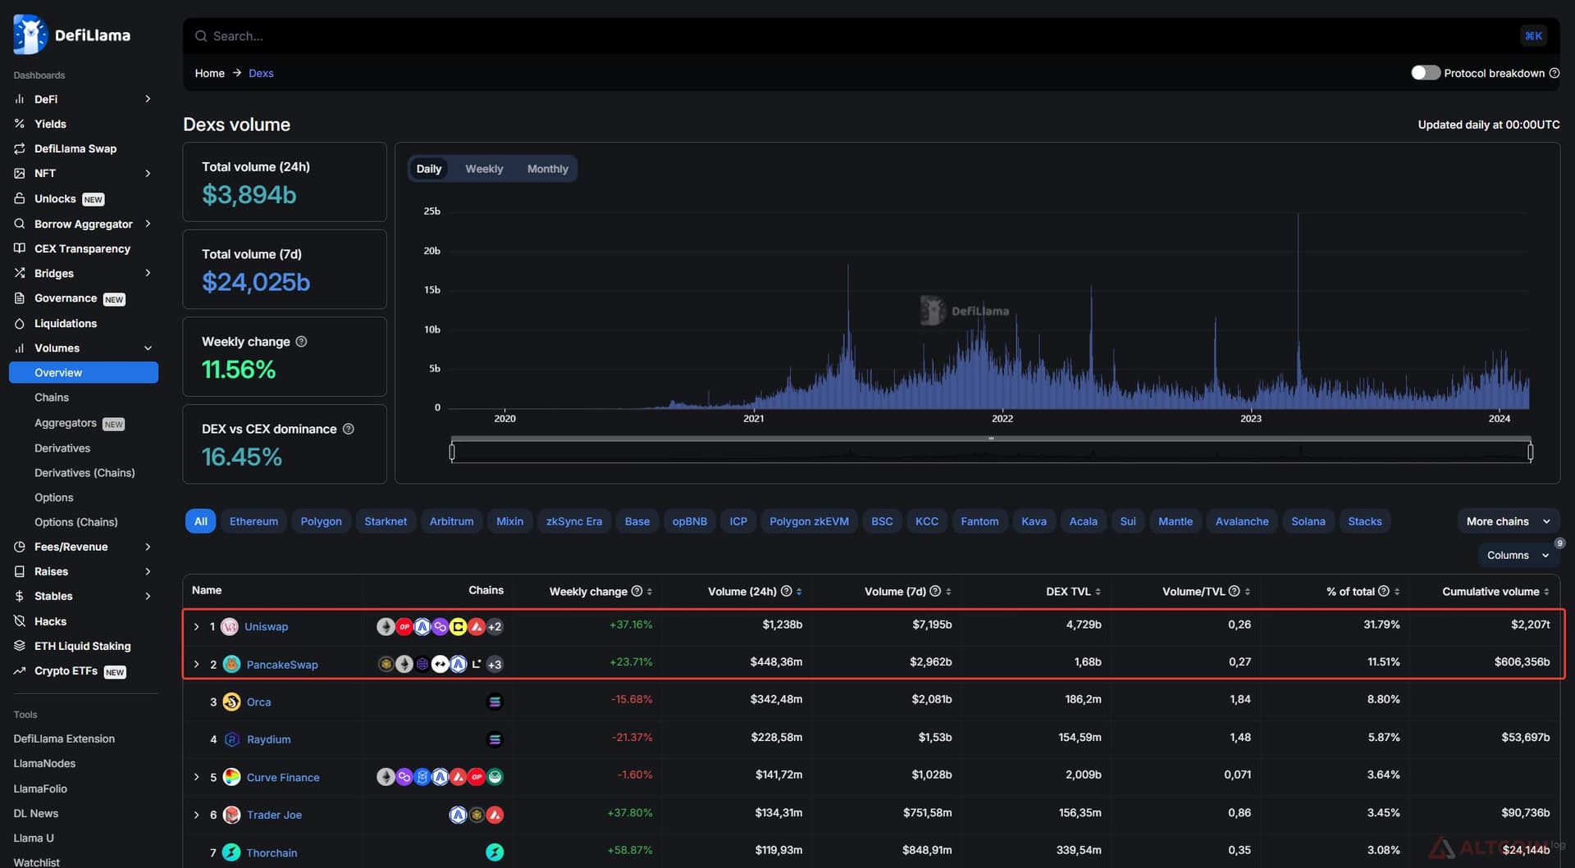Click the Curve Finance protocol icon
The image size is (1575, 868).
click(x=231, y=777)
